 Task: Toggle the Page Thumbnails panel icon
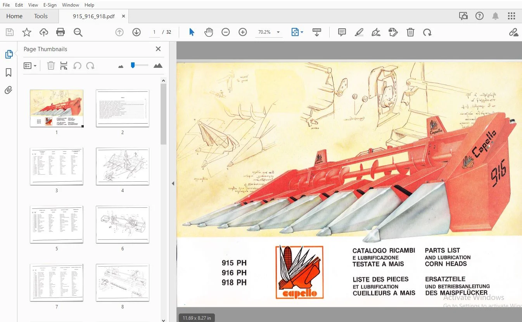click(9, 55)
